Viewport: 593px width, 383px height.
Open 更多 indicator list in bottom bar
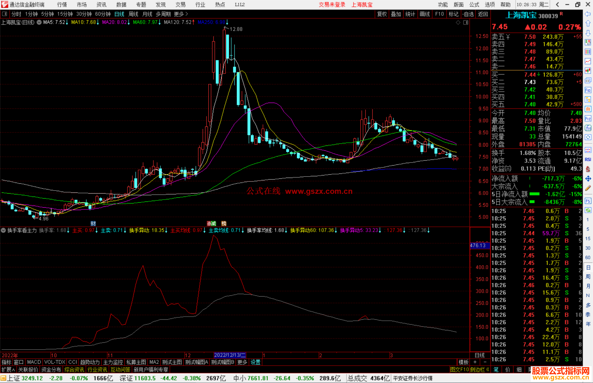(242, 362)
